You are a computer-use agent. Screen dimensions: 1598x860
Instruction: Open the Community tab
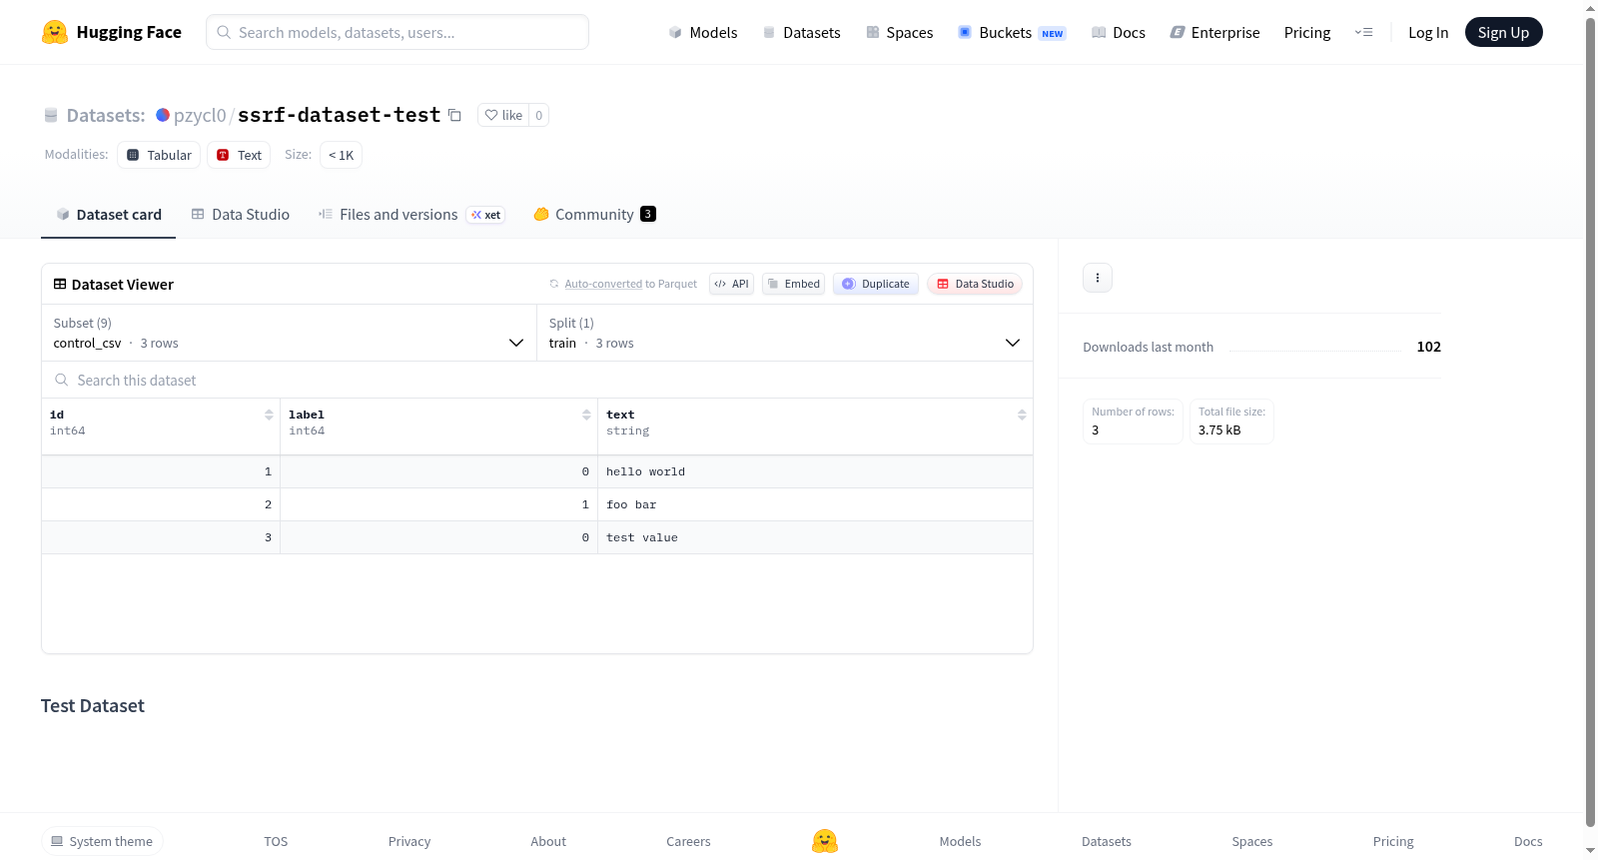(x=595, y=215)
